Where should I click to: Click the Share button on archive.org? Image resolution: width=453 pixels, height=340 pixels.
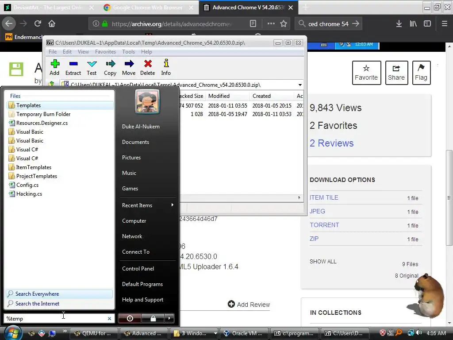(396, 73)
